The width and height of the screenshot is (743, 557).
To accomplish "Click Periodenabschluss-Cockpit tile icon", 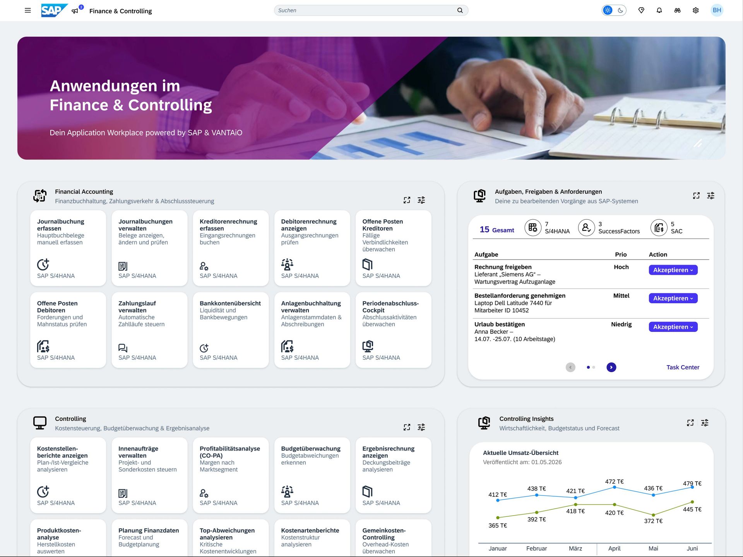I will point(368,346).
